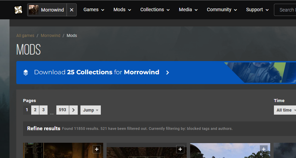
Task: Go to Morrowind breadcrumb link
Action: coord(50,36)
